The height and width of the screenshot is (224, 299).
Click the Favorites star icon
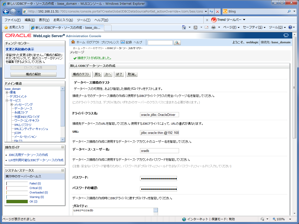coord(6,28)
